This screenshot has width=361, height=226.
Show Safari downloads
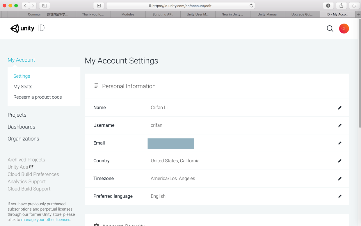328,6
